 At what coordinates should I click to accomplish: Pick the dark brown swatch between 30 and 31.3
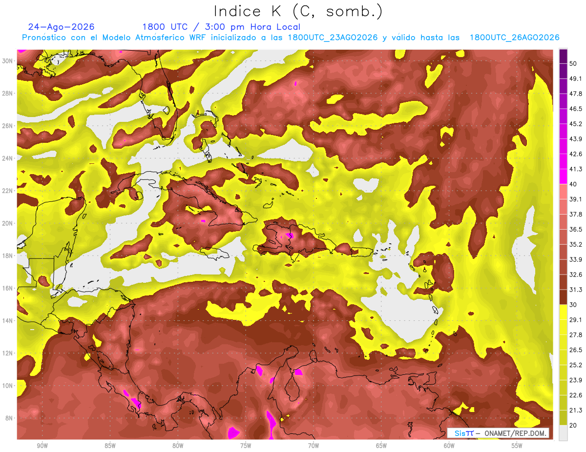point(563,297)
